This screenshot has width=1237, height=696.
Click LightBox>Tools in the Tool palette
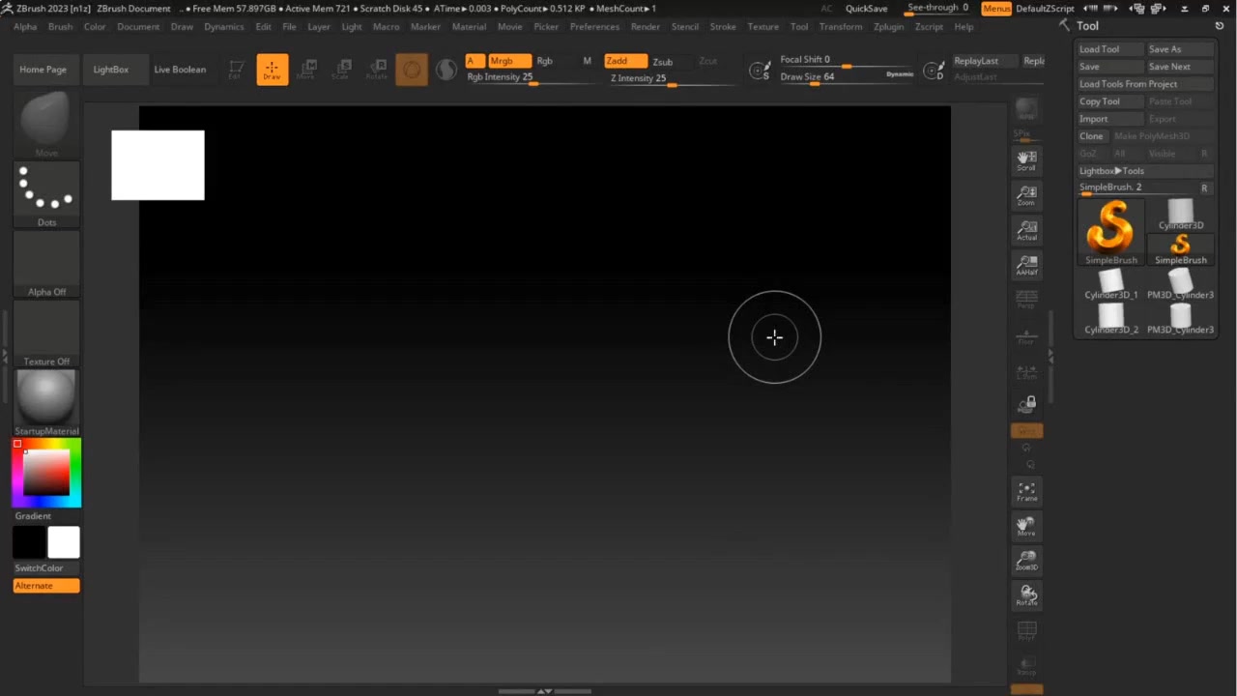(x=1109, y=170)
